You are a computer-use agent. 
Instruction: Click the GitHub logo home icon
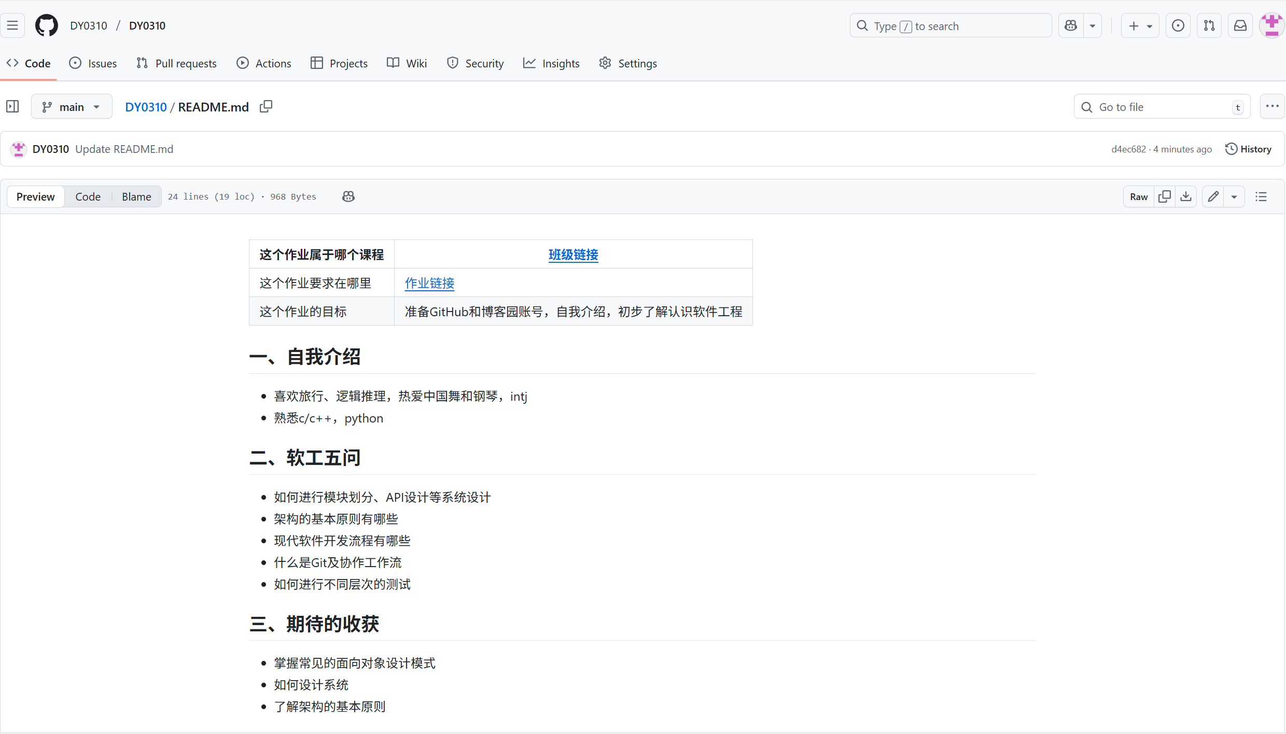coord(46,25)
